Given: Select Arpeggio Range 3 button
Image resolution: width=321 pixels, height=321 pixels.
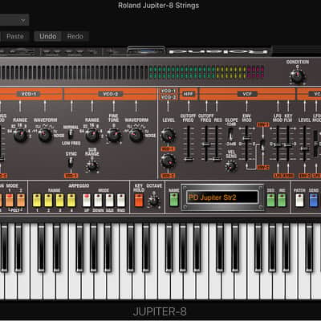Looking at the screenshot, I should 60,201.
